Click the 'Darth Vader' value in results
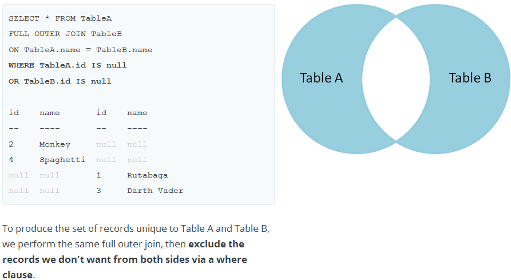This screenshot has height=280, width=511. (155, 191)
